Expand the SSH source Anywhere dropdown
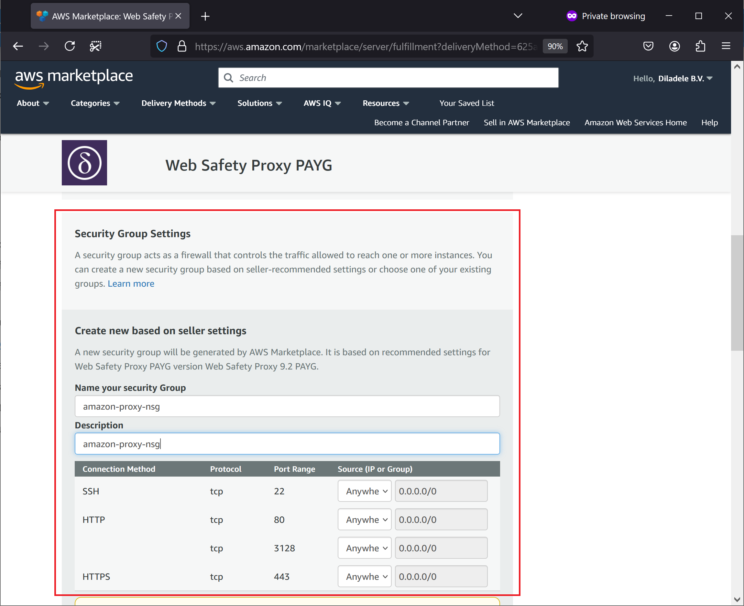Image resolution: width=744 pixels, height=606 pixels. click(x=364, y=491)
